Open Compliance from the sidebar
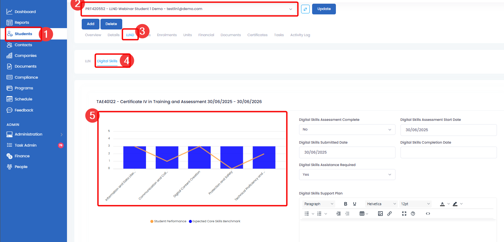Image resolution: width=504 pixels, height=242 pixels. pos(26,77)
